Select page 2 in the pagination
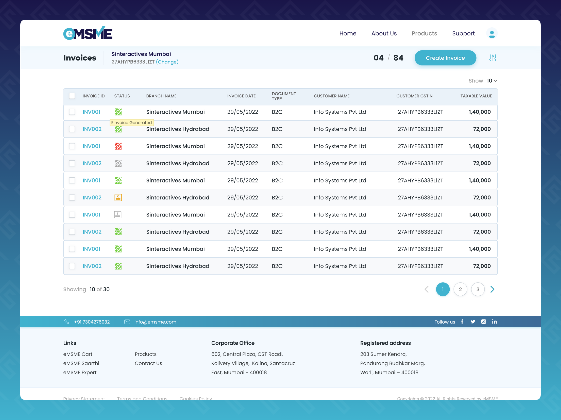Image resolution: width=561 pixels, height=420 pixels. tap(460, 289)
